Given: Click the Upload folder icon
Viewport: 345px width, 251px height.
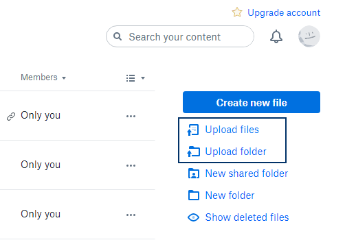Looking at the screenshot, I should pyautogui.click(x=194, y=152).
